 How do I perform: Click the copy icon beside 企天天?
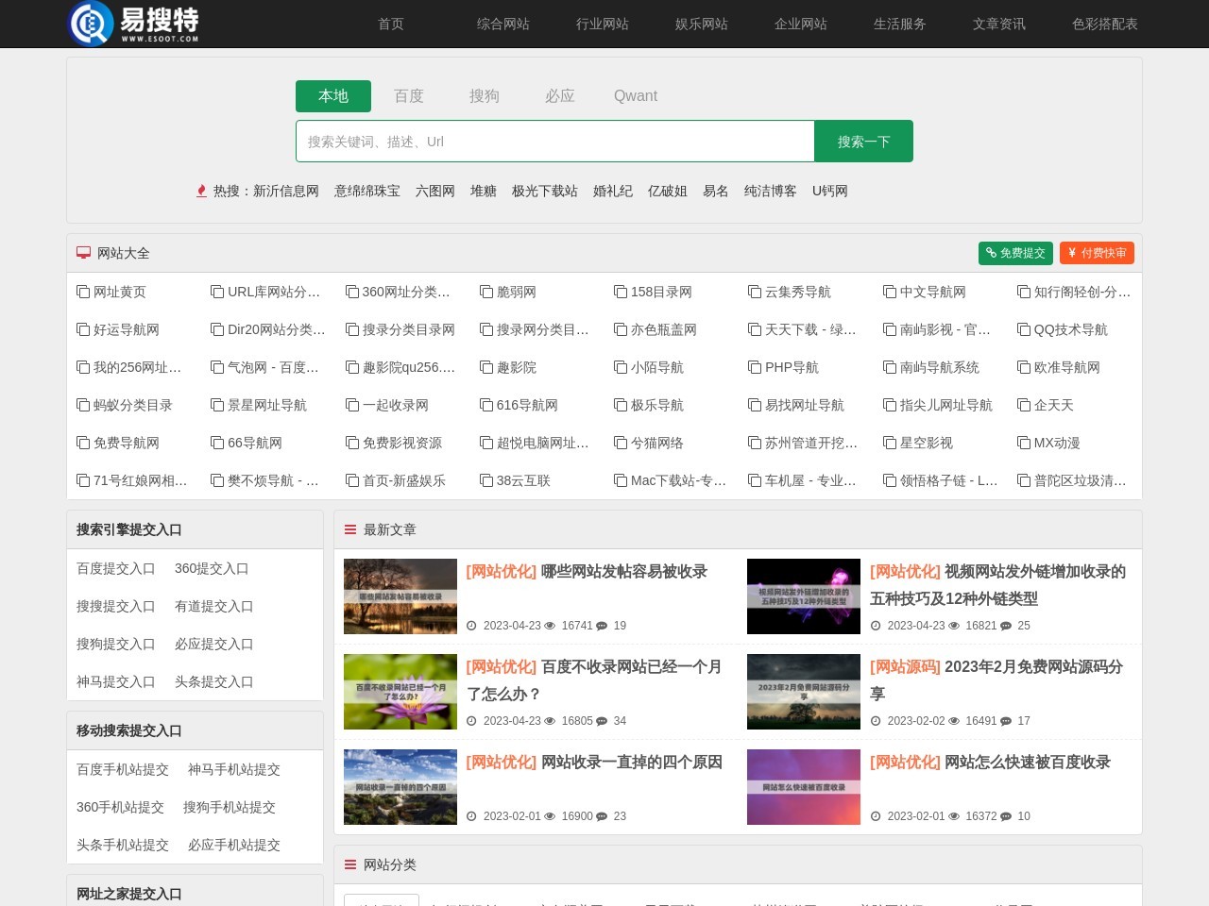click(x=1024, y=405)
